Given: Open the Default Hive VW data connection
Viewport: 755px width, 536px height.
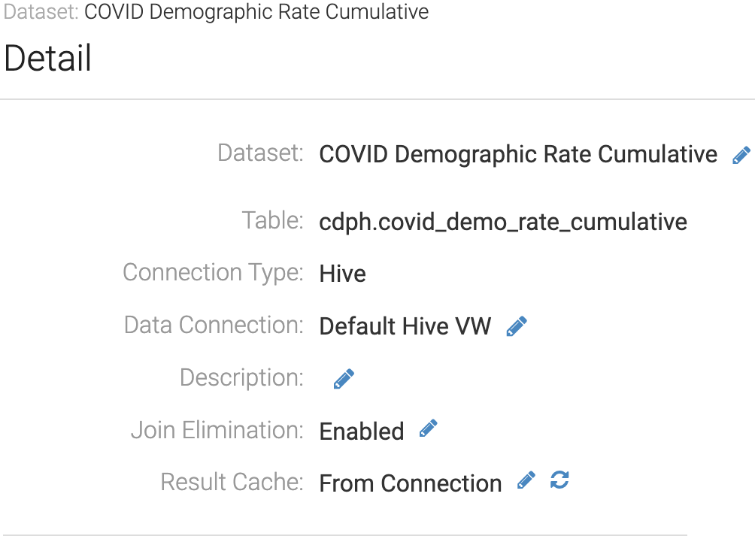Looking at the screenshot, I should [405, 326].
